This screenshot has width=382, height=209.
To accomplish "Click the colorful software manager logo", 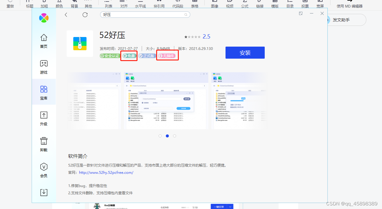I will point(44,18).
